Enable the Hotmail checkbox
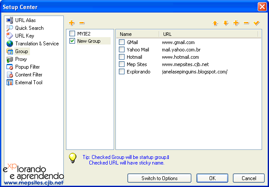Viewport: 269px width, 187px height. [121, 57]
